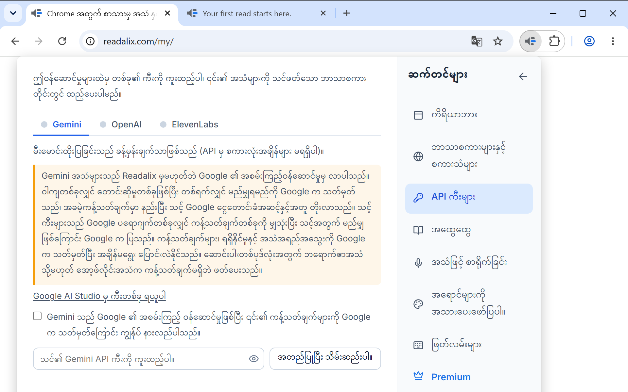Image resolution: width=628 pixels, height=392 pixels.
Task: Go back to the previous page
Action: coord(15,41)
